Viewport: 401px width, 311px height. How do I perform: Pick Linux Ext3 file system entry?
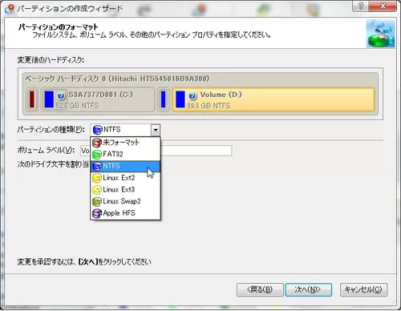125,190
